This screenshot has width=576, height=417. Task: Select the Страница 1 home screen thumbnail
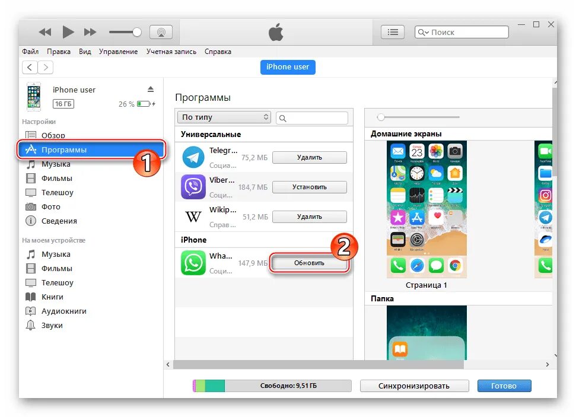427,209
